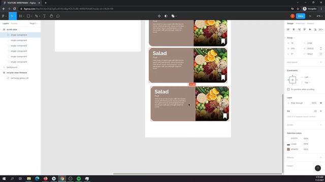Switch to the Design tab
325x182 pixels.
pyautogui.click(x=290, y=24)
